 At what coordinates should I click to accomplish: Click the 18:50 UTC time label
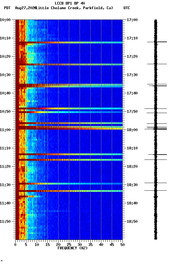pyautogui.click(x=132, y=222)
